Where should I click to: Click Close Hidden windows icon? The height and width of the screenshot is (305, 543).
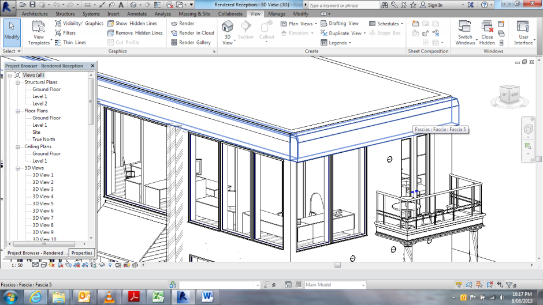click(487, 32)
